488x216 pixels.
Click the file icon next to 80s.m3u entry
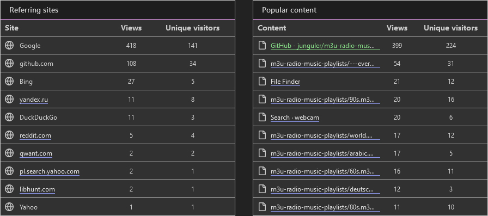click(263, 207)
